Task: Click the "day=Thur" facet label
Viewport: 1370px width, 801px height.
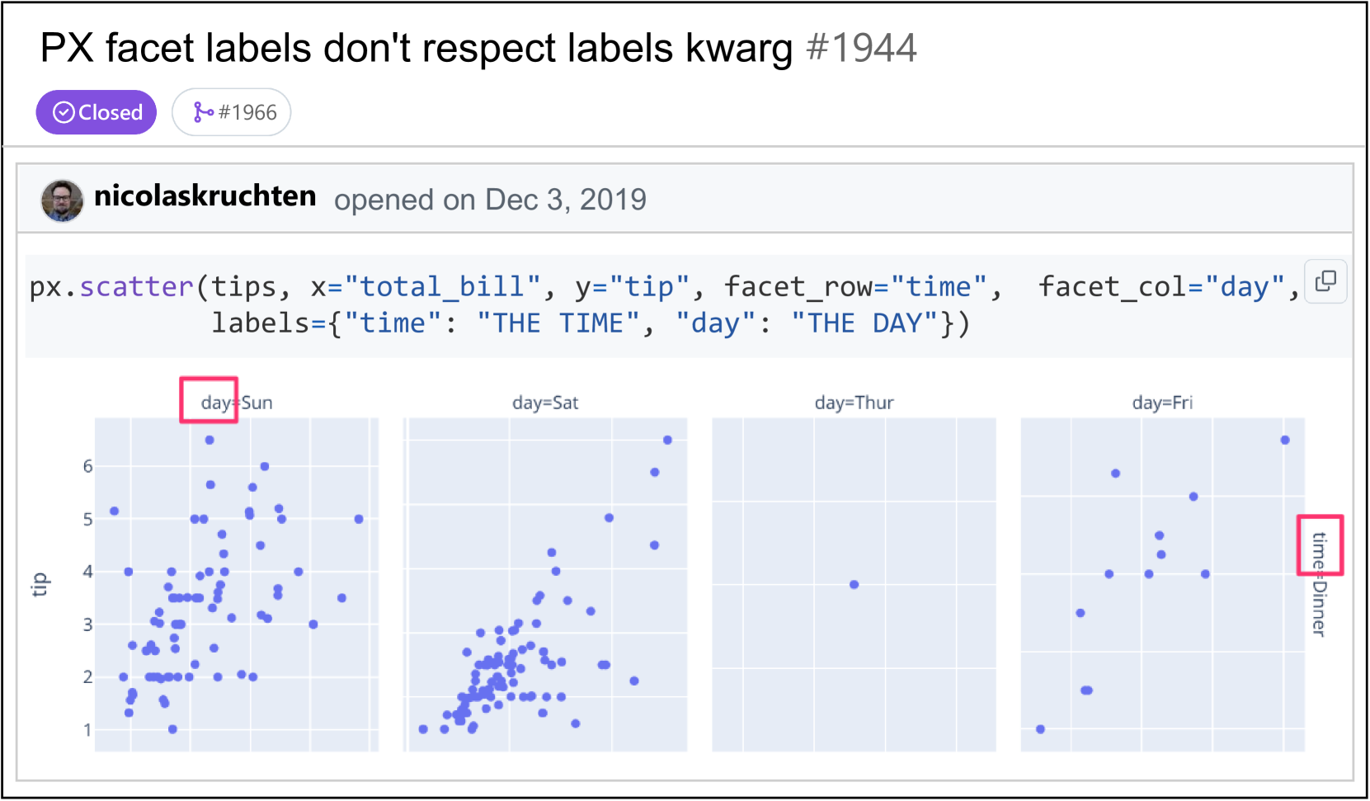Action: coord(854,403)
